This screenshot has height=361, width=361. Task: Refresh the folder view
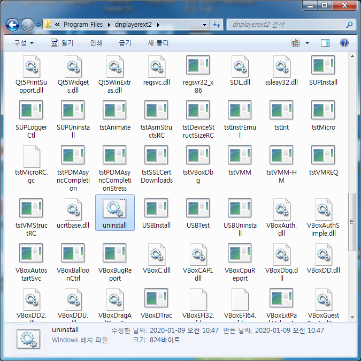[217, 25]
